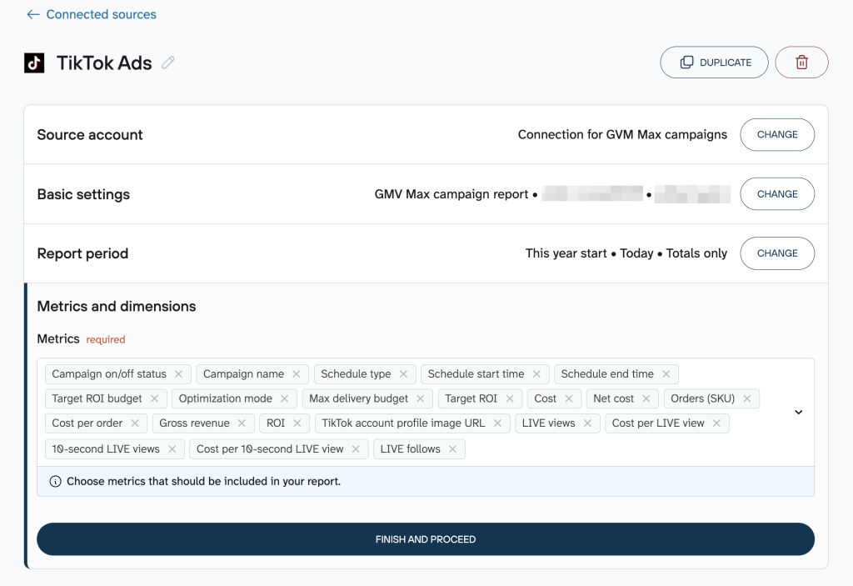Screen dimensions: 853x586
Task: Expand the Metrics dropdown chevron
Action: (798, 413)
